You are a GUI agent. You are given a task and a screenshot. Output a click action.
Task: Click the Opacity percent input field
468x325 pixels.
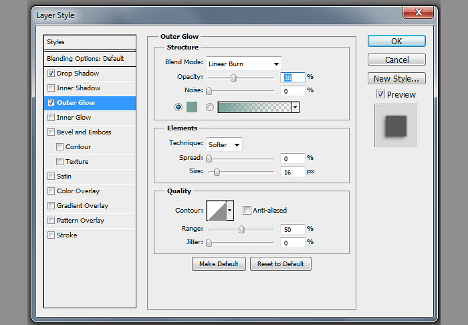(x=293, y=78)
